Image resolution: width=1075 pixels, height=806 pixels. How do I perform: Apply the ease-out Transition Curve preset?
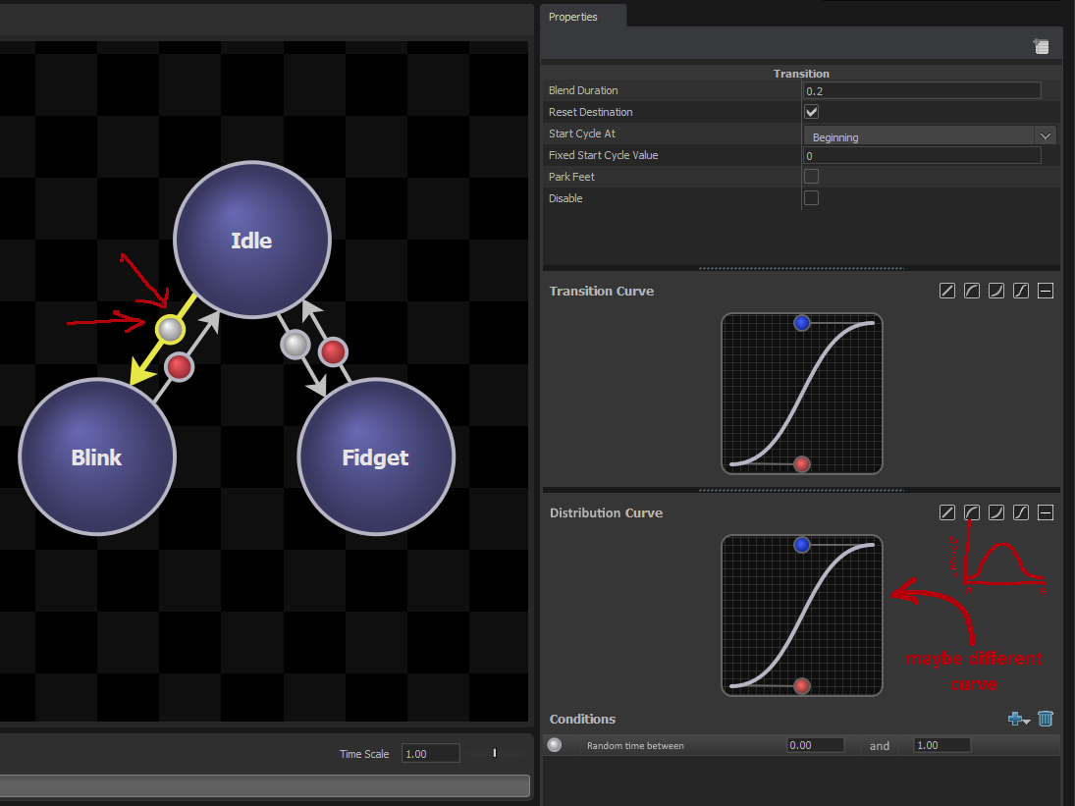click(972, 291)
